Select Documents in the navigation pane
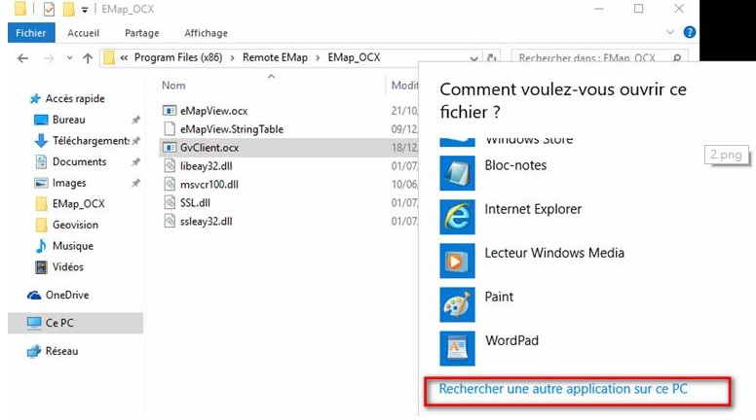This screenshot has height=420, width=756. [80, 161]
